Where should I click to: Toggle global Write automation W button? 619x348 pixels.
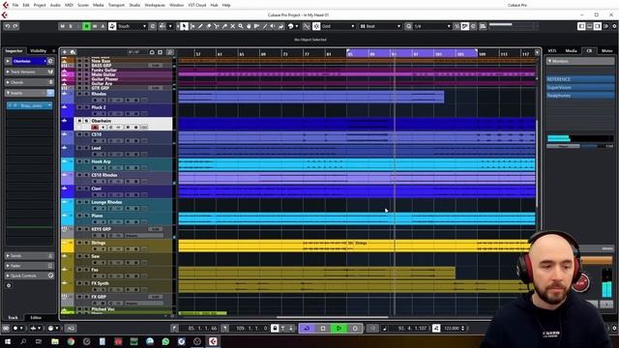tap(95, 26)
